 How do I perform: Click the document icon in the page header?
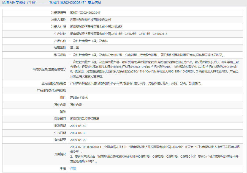click(x=4, y=3)
